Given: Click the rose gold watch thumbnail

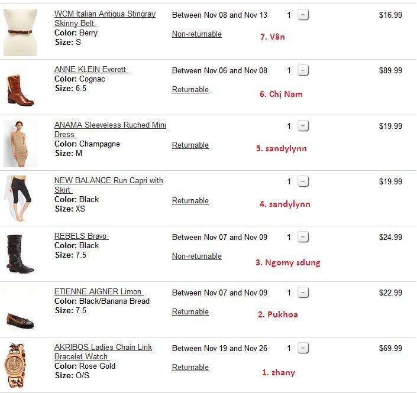Looking at the screenshot, I should pyautogui.click(x=19, y=365).
